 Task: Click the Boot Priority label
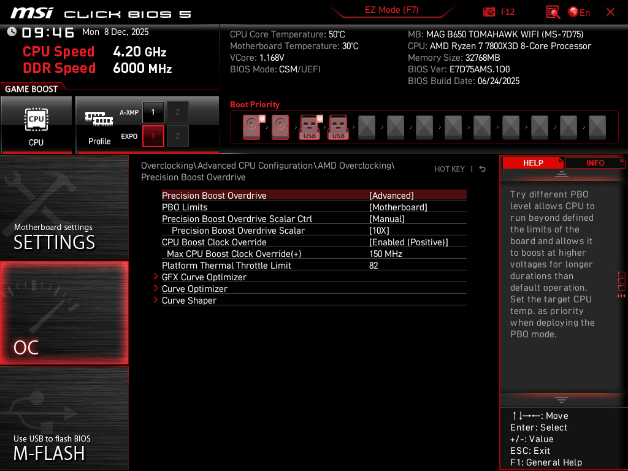tap(255, 104)
